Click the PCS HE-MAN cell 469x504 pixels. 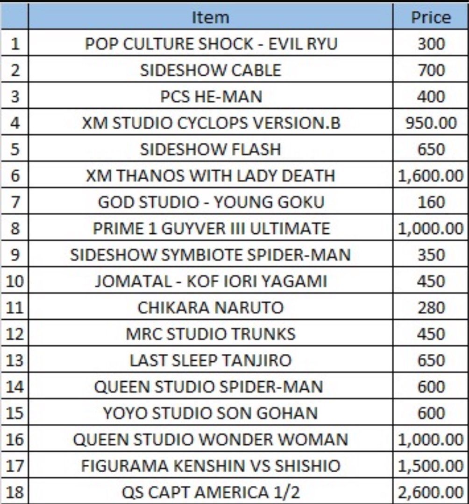[210, 96]
